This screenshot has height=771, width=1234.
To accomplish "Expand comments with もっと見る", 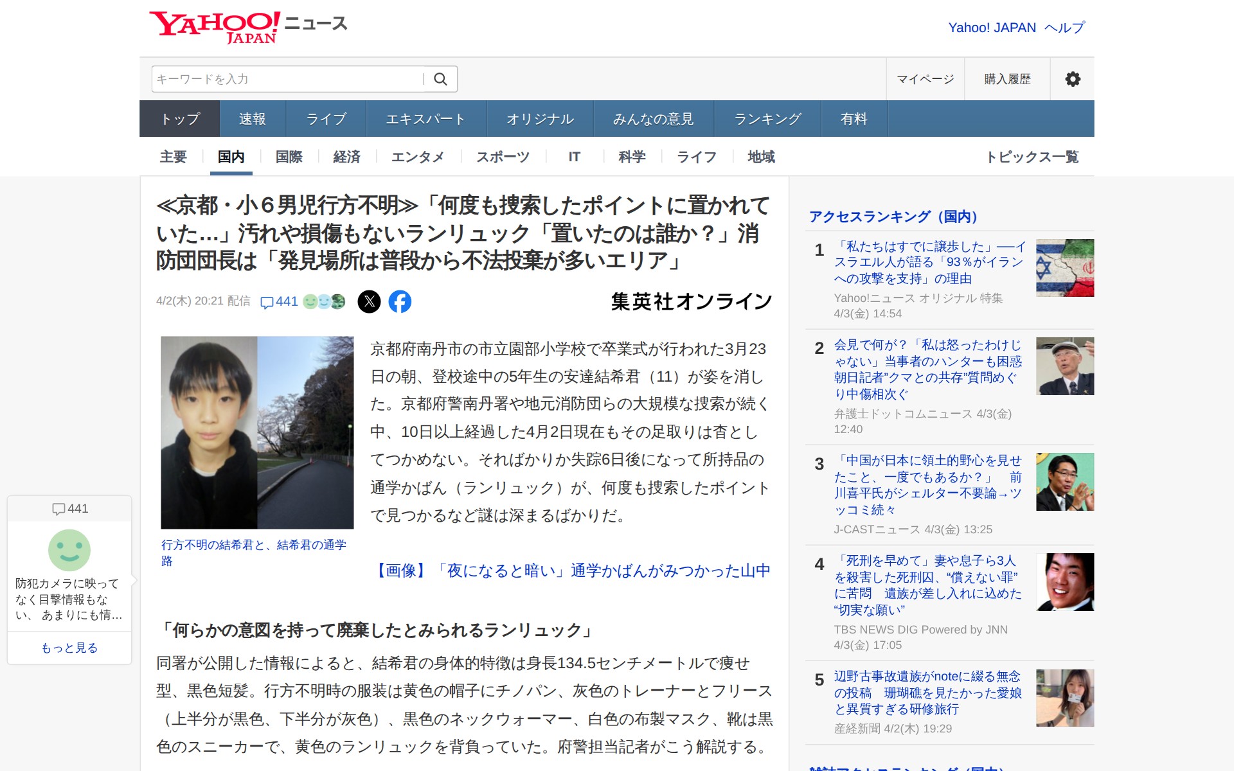I will [x=69, y=648].
